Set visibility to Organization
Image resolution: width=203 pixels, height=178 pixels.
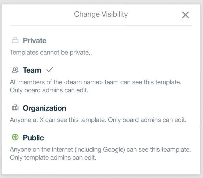[44, 108]
